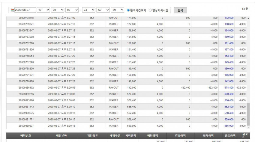Open the start hour dropdown showing 19
The width and height of the screenshot is (255, 142).
(x=43, y=10)
